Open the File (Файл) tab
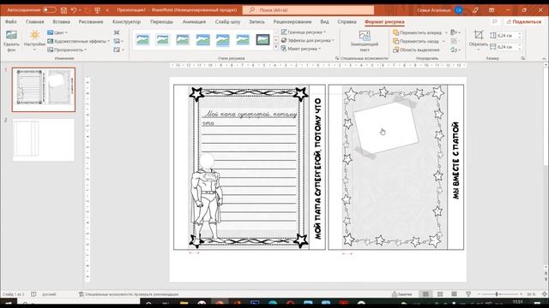The width and height of the screenshot is (549, 308). tap(11, 21)
